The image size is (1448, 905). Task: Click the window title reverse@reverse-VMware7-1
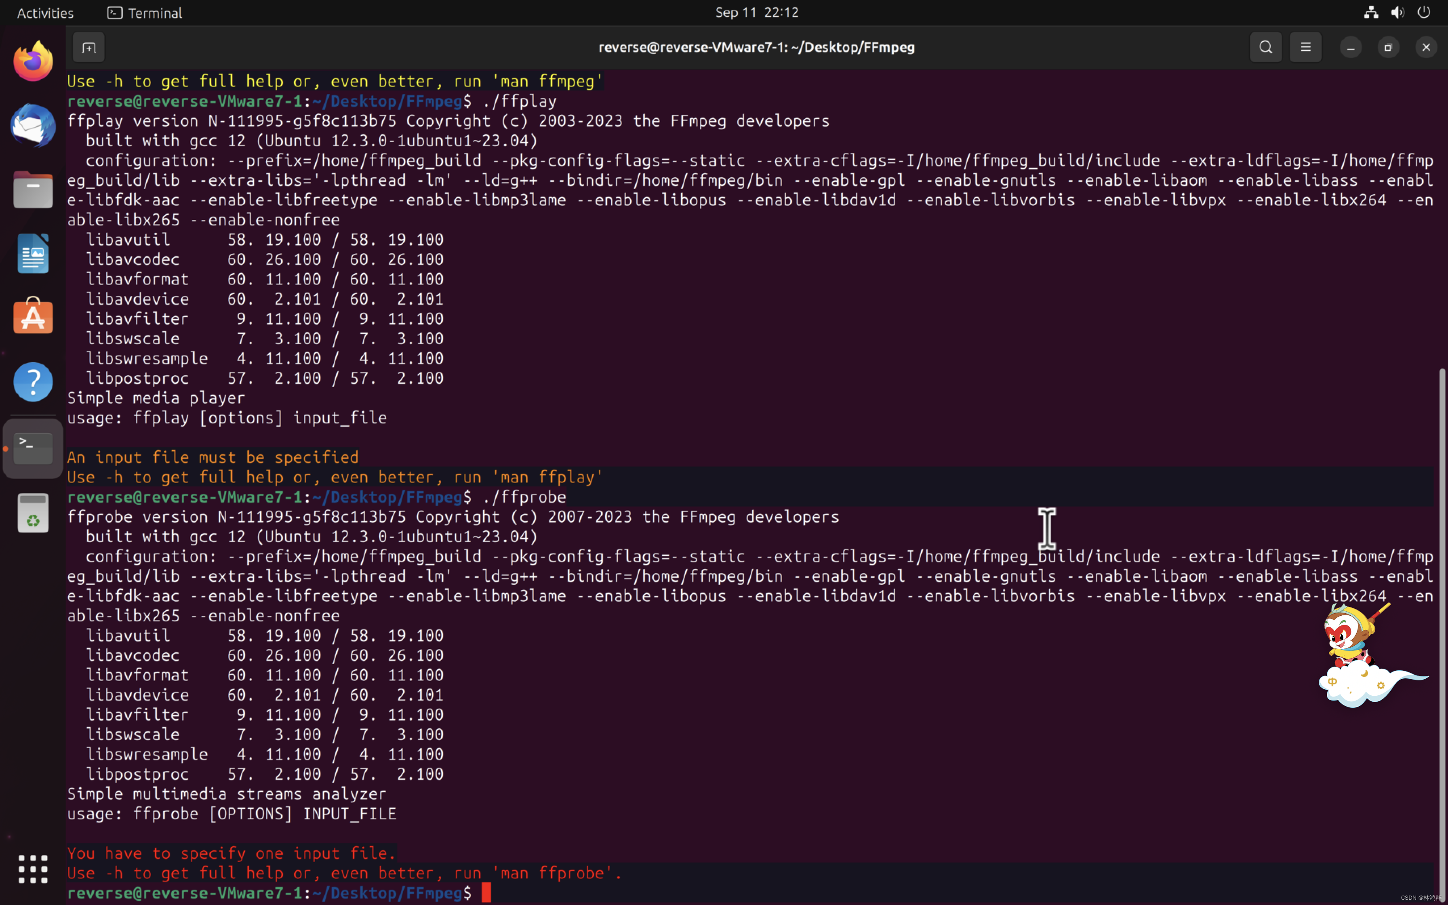756,47
